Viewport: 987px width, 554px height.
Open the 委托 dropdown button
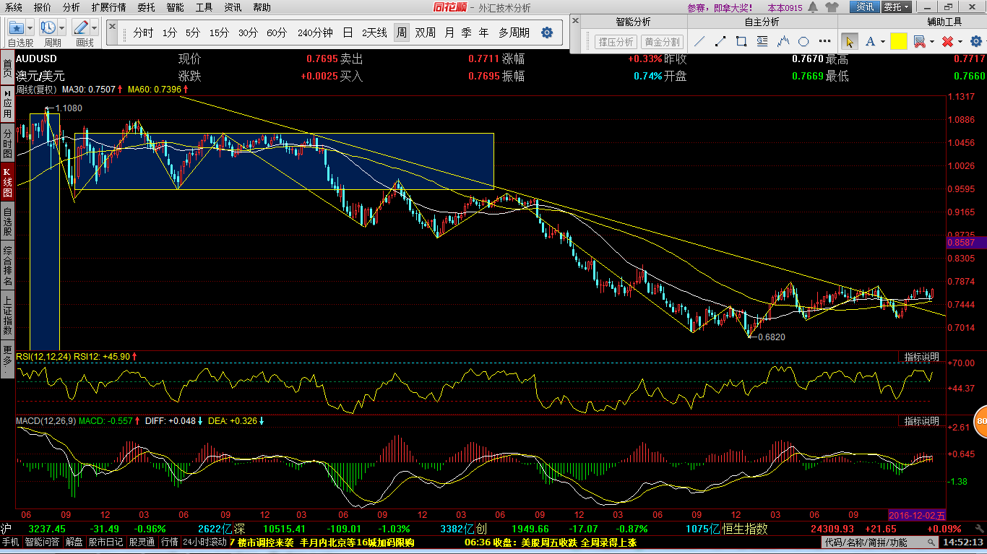[897, 7]
